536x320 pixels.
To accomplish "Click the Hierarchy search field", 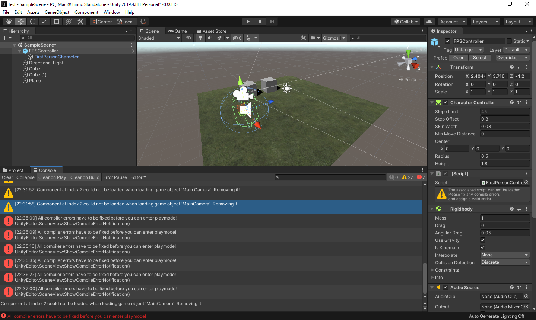I will [x=77, y=38].
